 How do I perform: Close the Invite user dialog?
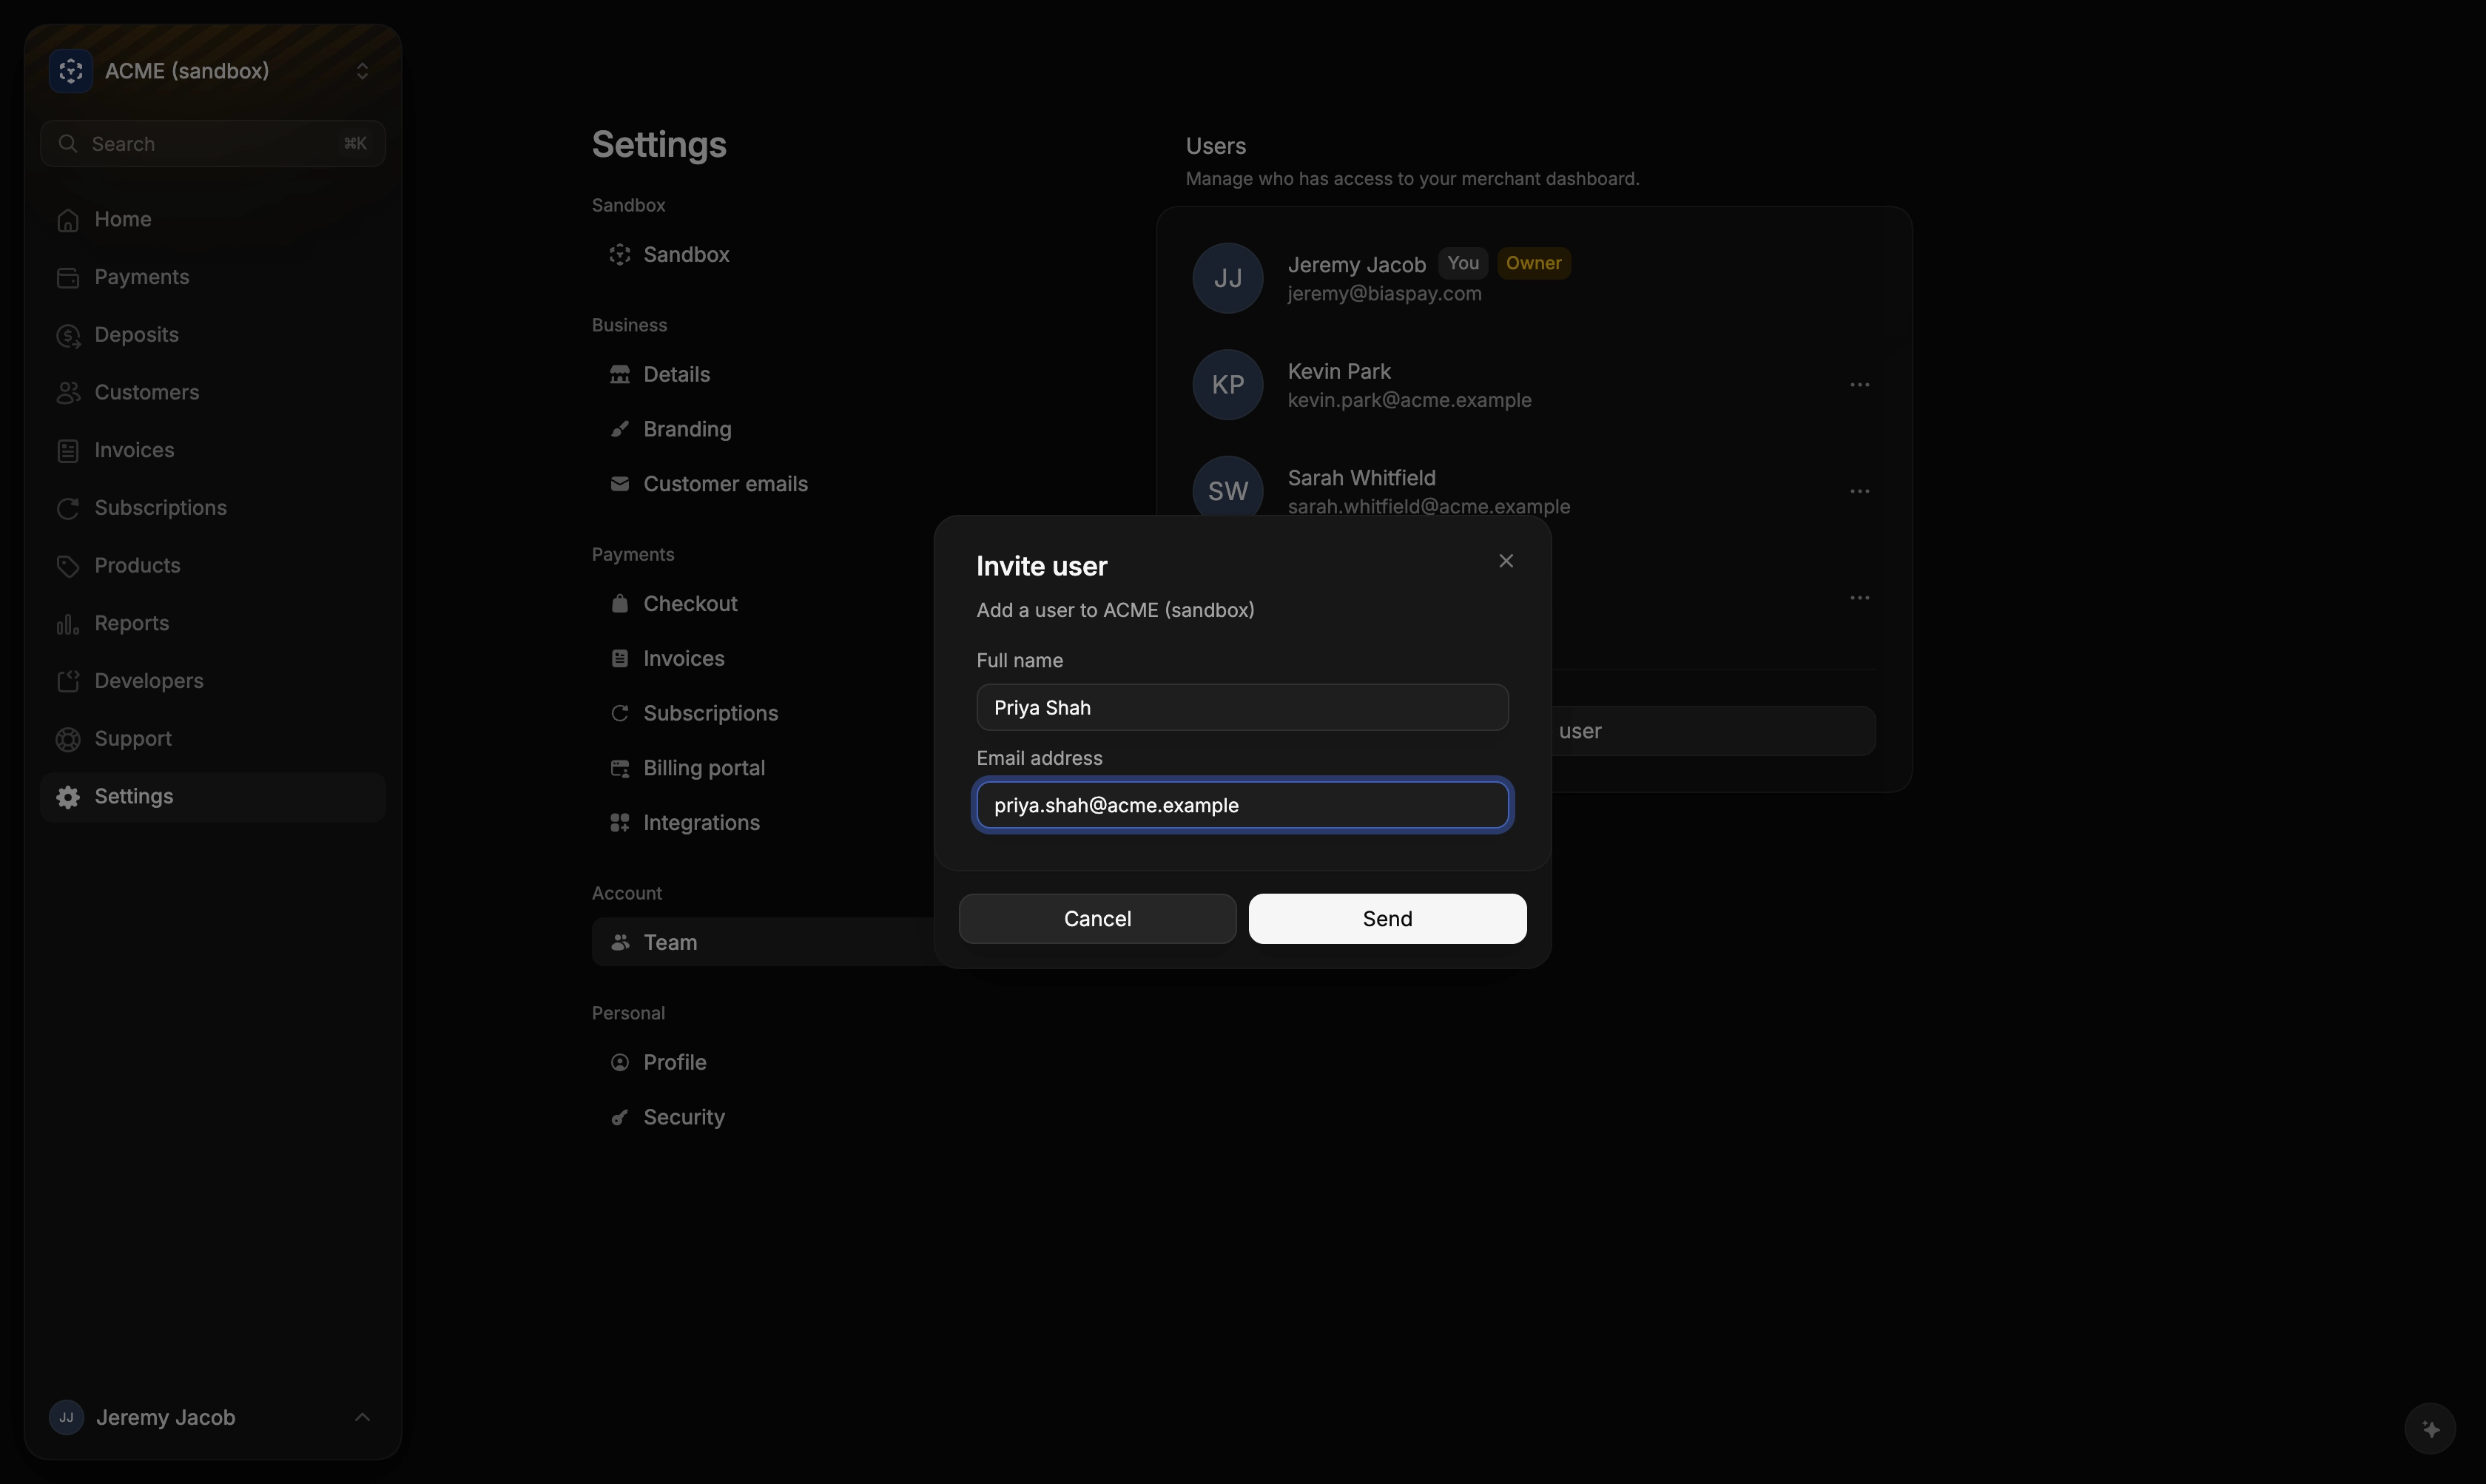[x=1505, y=561]
